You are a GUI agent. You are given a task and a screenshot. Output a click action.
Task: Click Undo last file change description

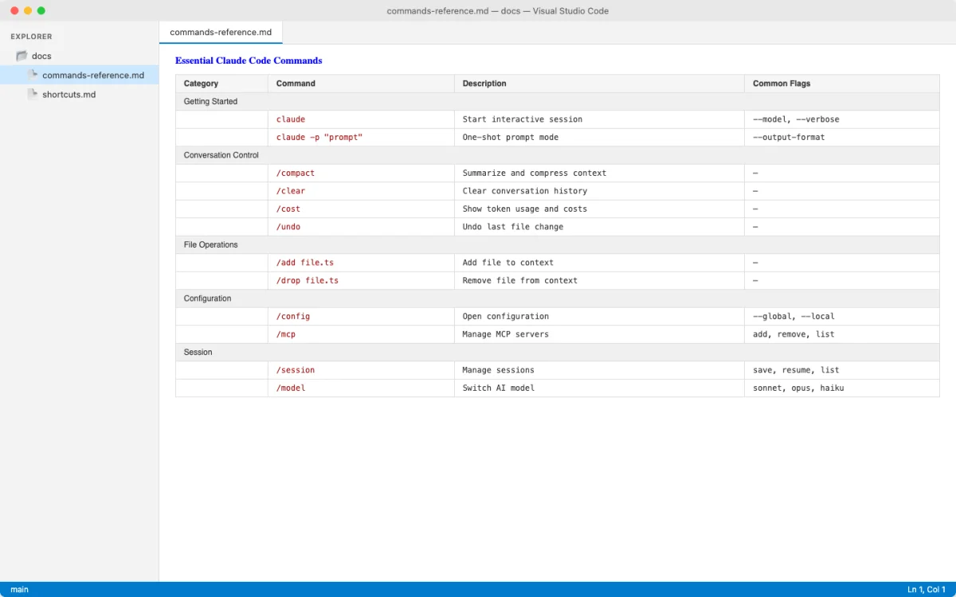(599, 227)
